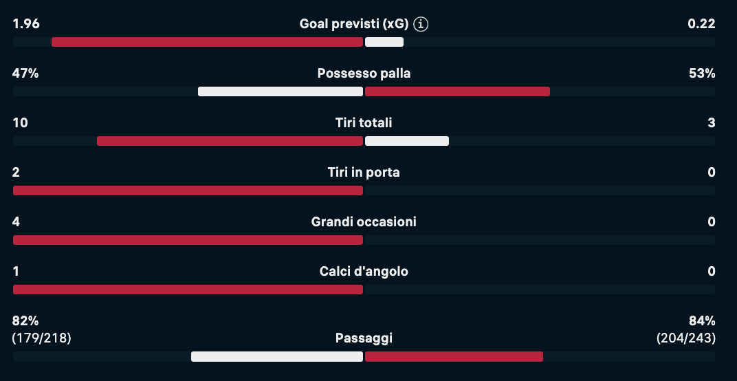This screenshot has height=381, width=737.
Task: Click the red Calci d'angolo bar
Action: click(x=188, y=290)
